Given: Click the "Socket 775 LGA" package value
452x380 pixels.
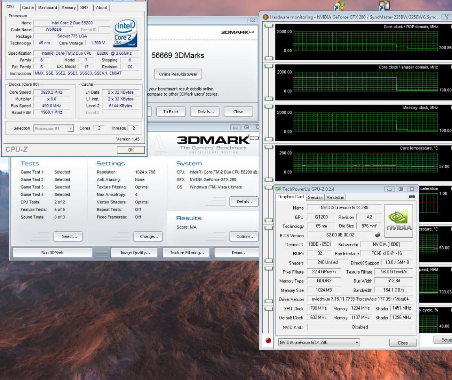Looking at the screenshot, I should pyautogui.click(x=72, y=36).
